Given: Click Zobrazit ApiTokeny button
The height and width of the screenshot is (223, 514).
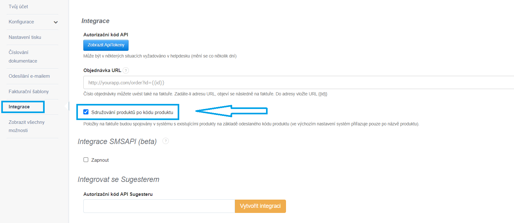Looking at the screenshot, I should 106,45.
